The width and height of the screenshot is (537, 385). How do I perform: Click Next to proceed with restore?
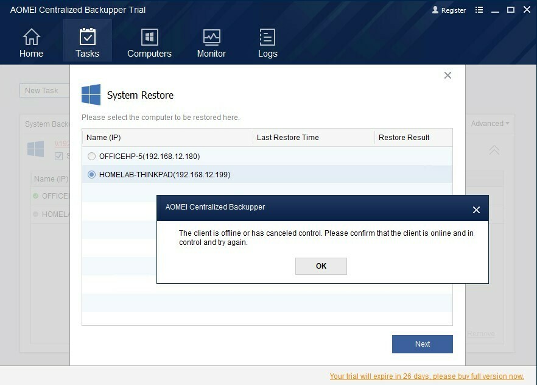point(422,344)
